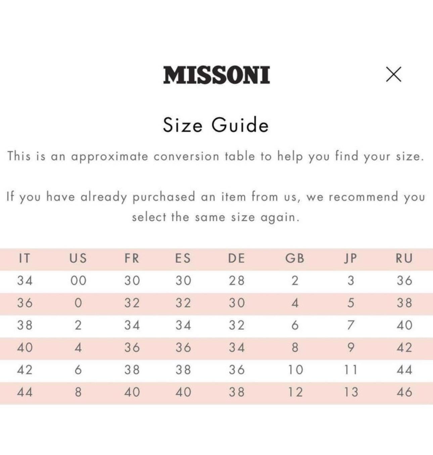Screen dimensions: 433x455
Task: Click IT size 44 in last row
Action: [x=25, y=392]
